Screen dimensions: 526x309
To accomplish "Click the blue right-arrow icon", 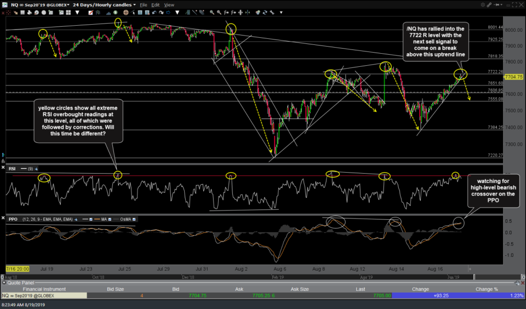I will [x=168, y=13].
